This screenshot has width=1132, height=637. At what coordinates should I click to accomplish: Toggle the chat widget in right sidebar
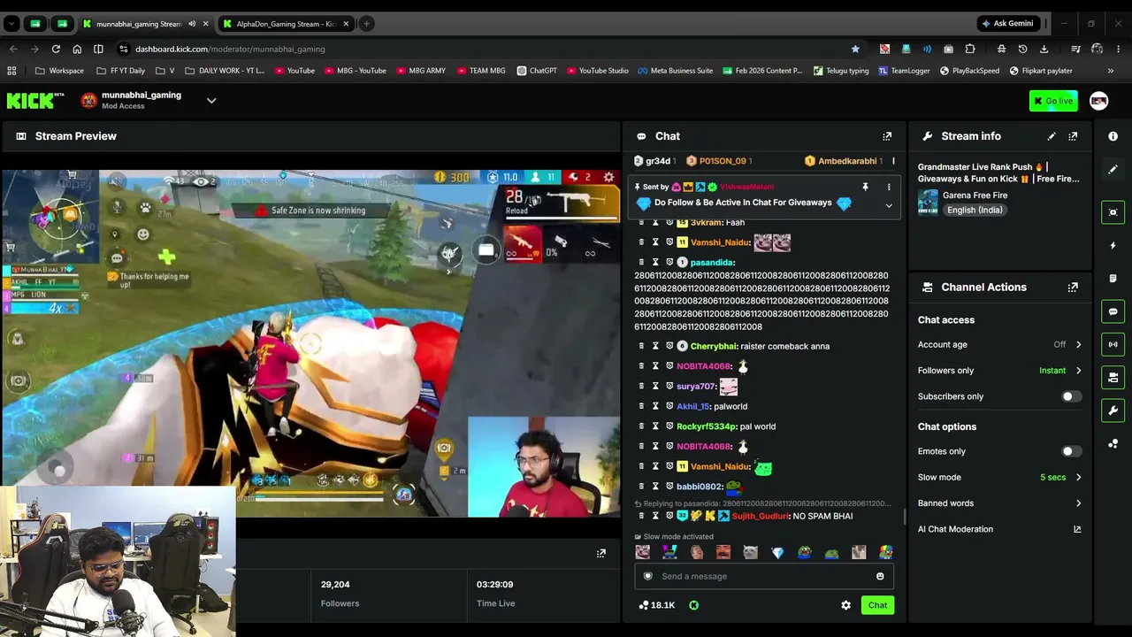[1113, 311]
